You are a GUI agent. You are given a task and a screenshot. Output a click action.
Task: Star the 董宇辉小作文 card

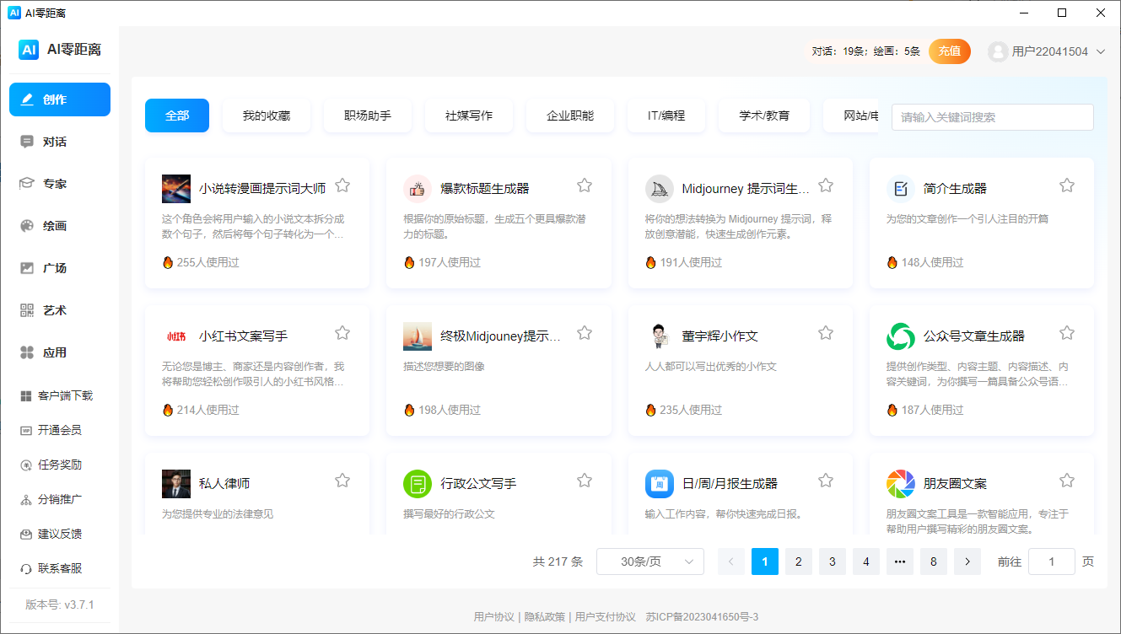point(826,333)
